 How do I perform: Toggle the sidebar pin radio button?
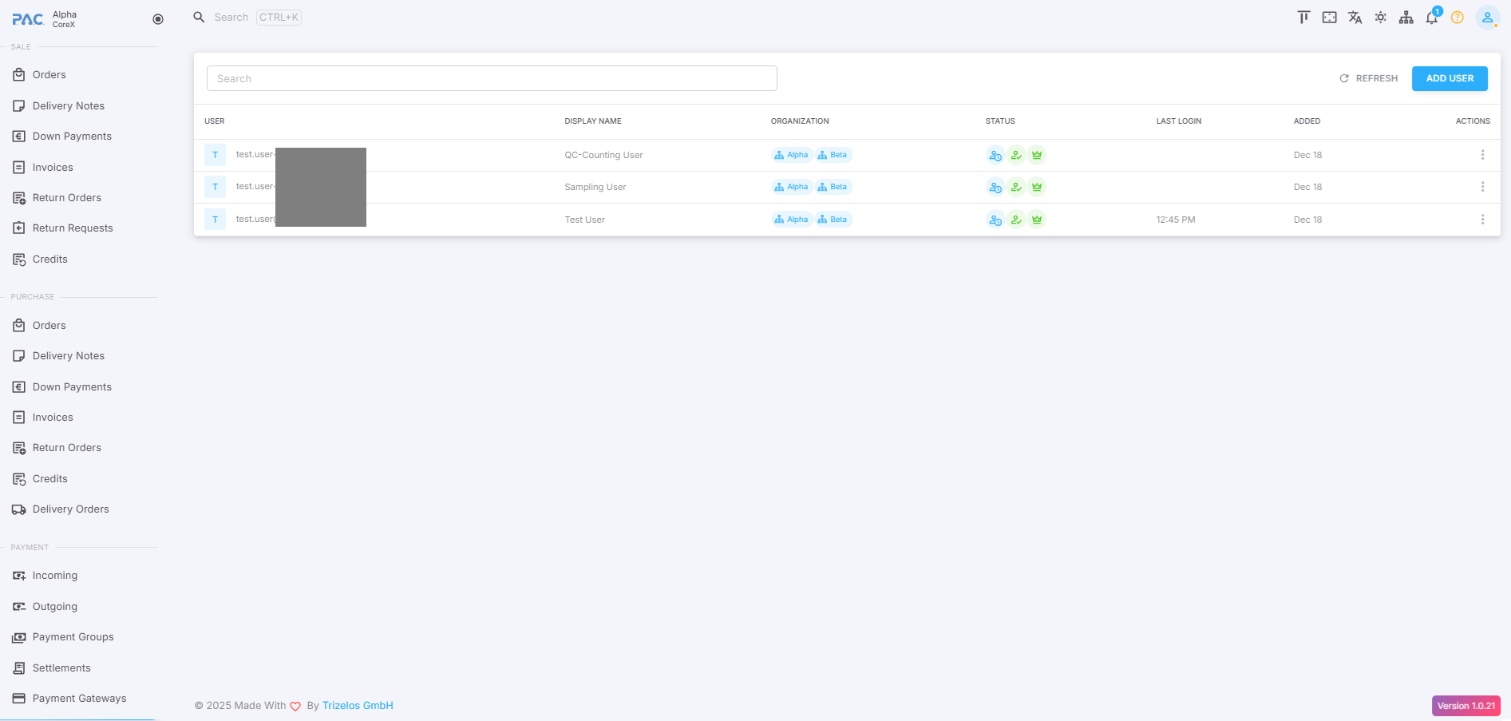(158, 19)
